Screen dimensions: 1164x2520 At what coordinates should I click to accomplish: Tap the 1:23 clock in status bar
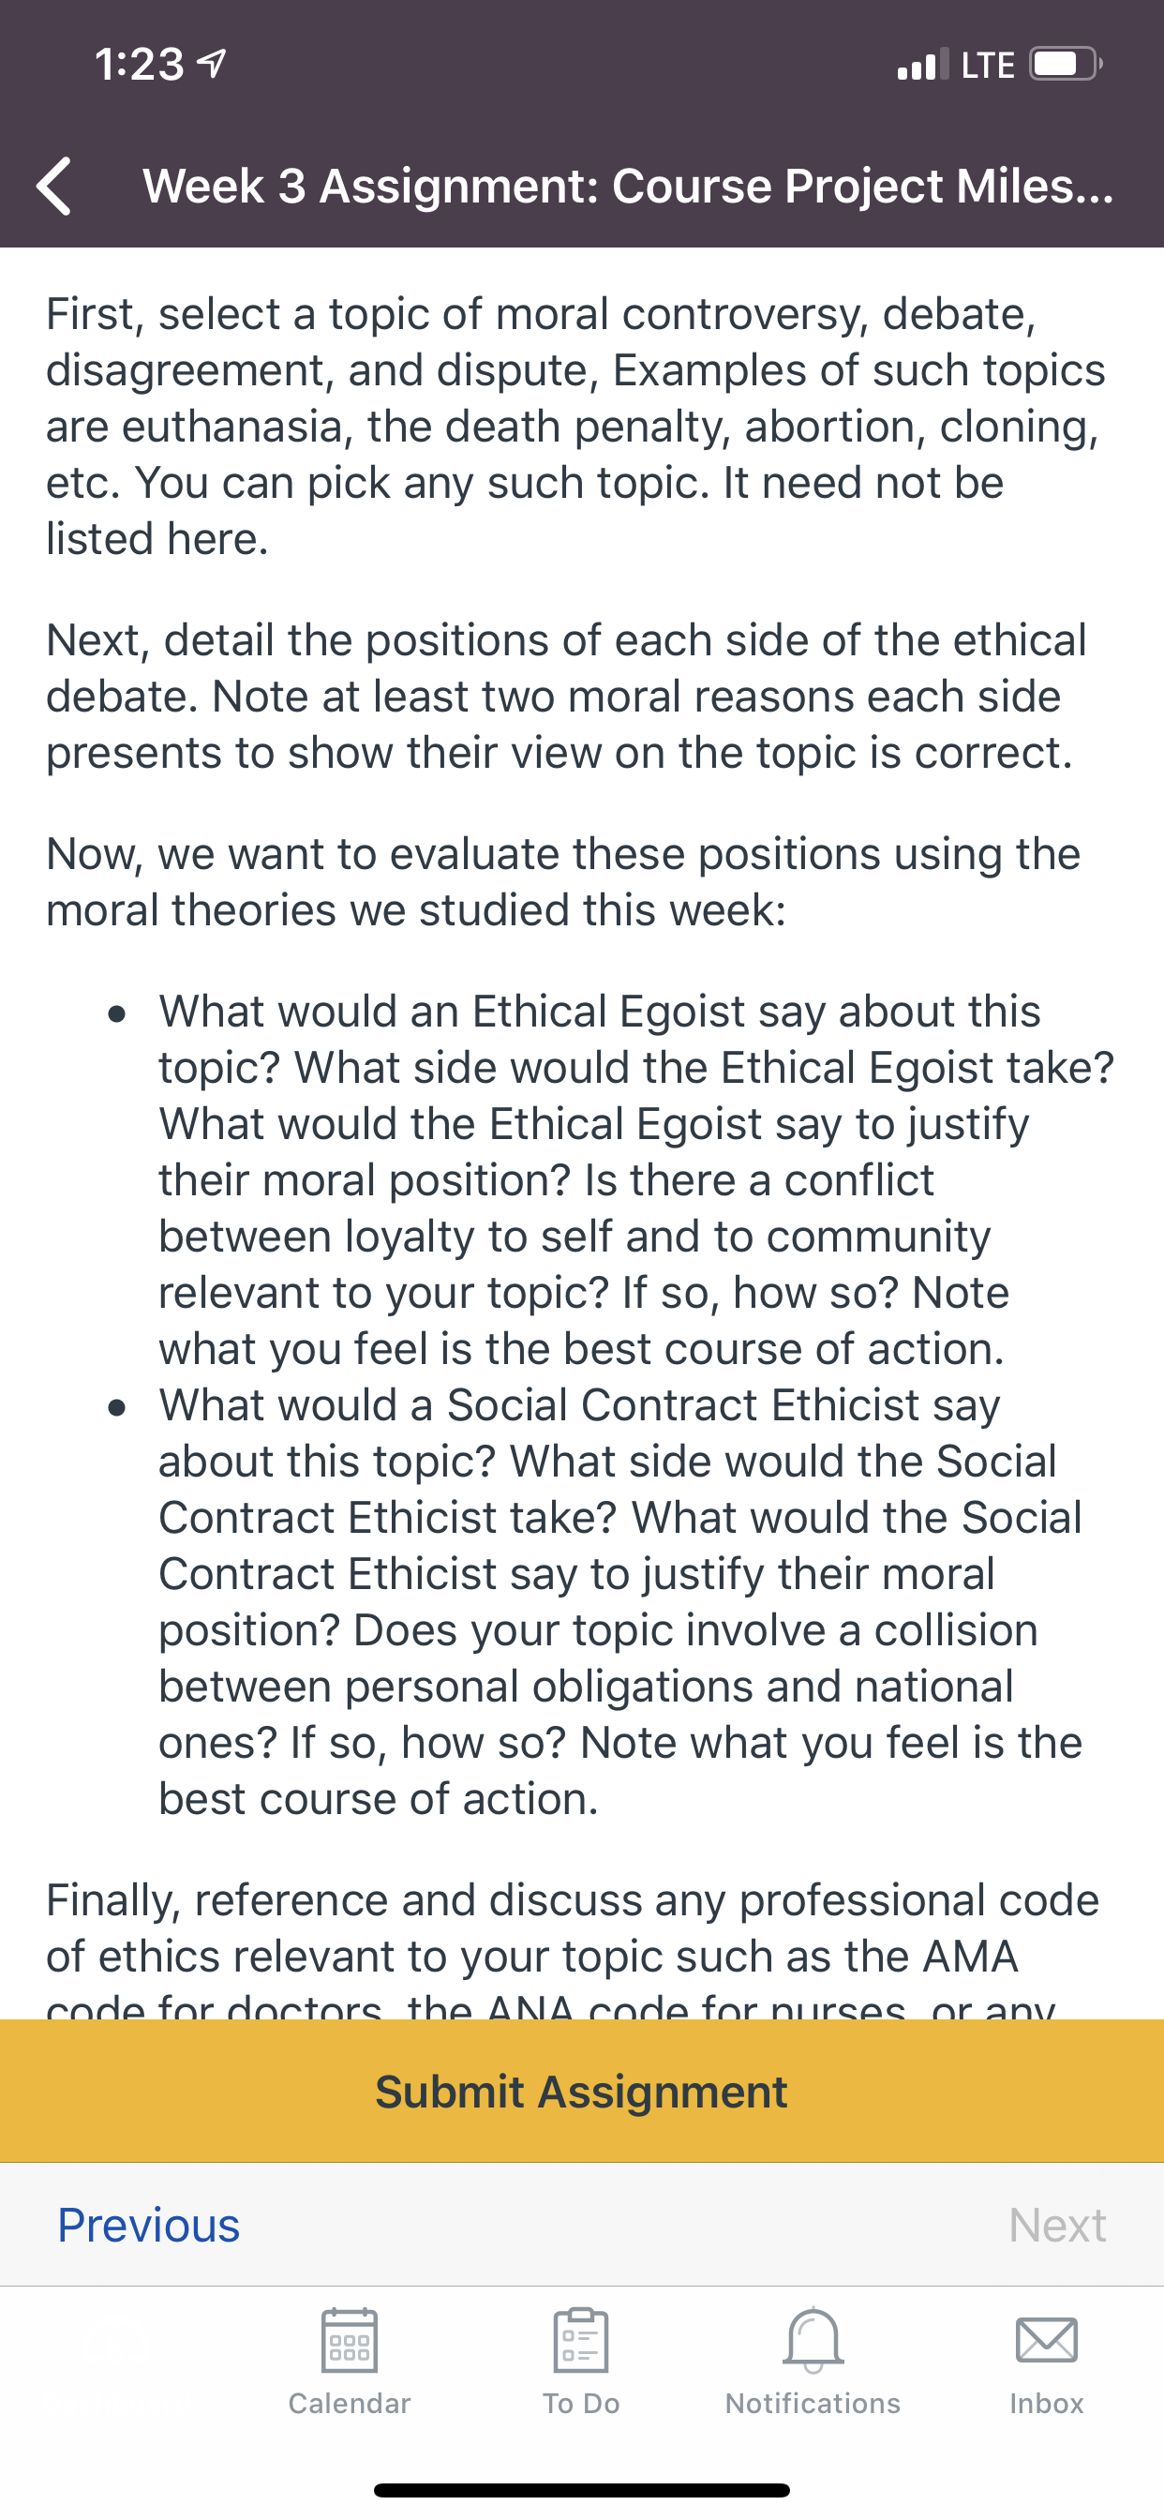click(x=139, y=65)
